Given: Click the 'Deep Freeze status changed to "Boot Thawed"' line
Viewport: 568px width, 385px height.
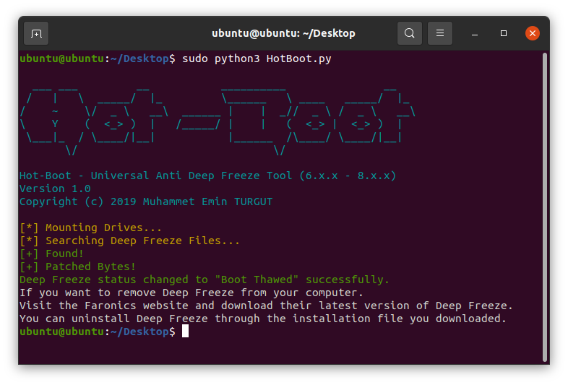Looking at the screenshot, I should [205, 280].
